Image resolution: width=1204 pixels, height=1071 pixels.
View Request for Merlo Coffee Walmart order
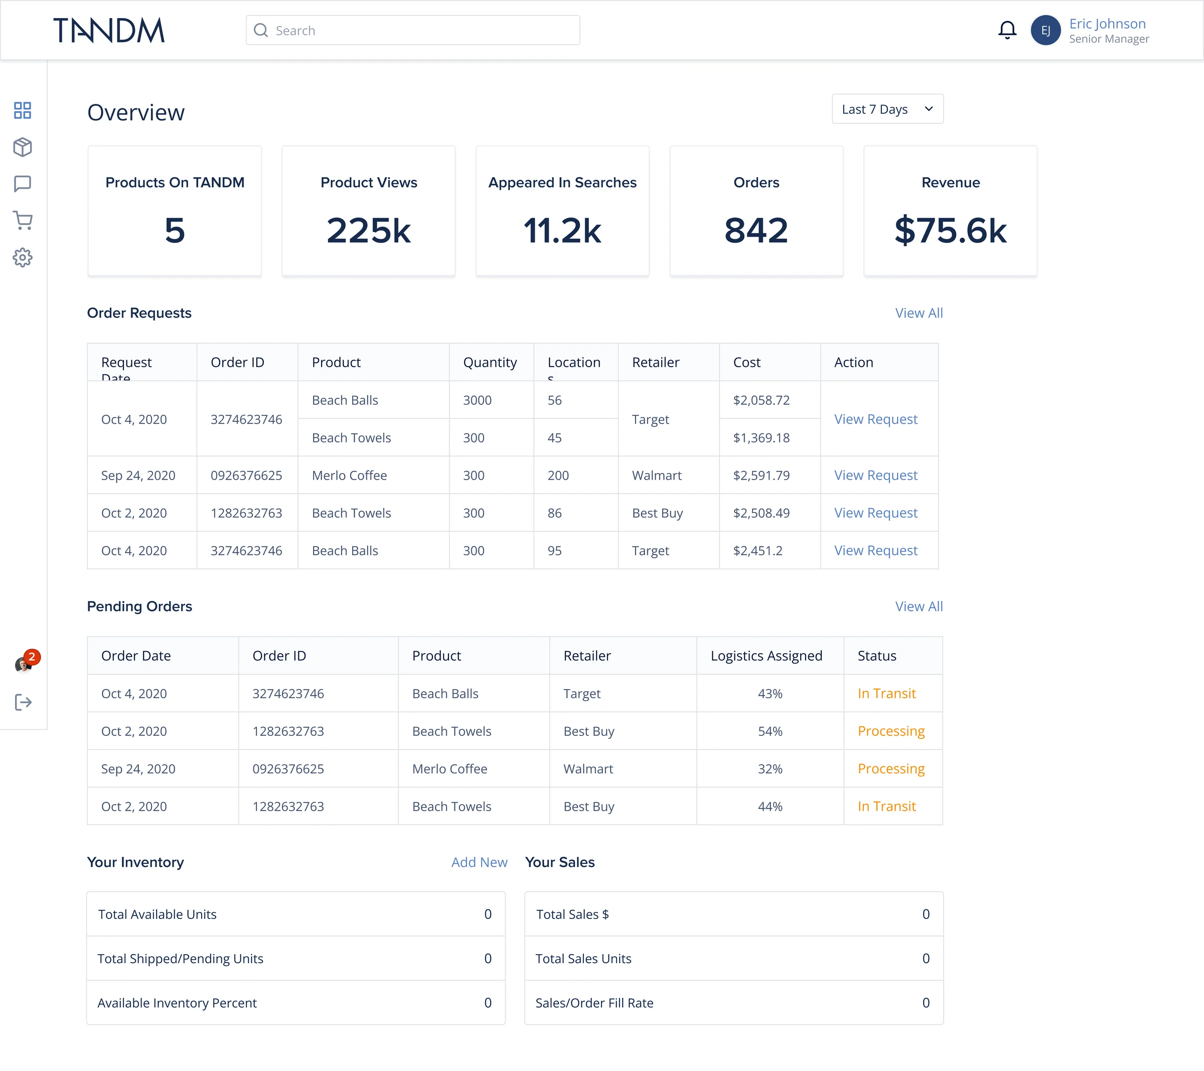pos(875,475)
